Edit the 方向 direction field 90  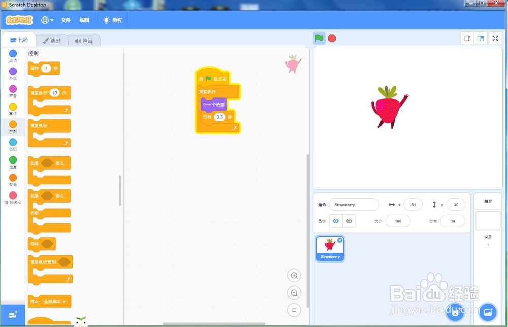453,221
